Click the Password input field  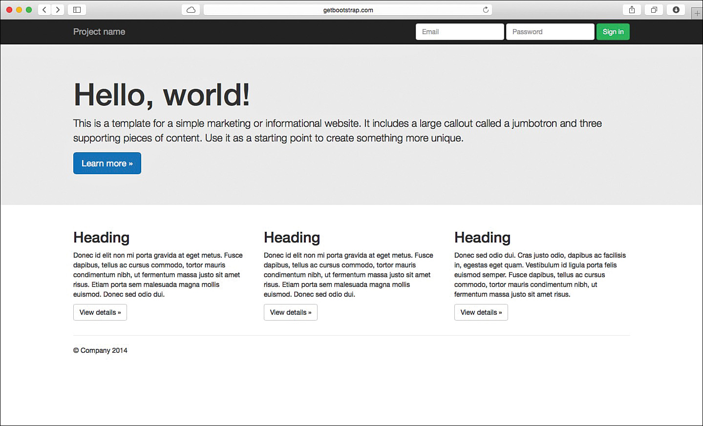point(550,32)
